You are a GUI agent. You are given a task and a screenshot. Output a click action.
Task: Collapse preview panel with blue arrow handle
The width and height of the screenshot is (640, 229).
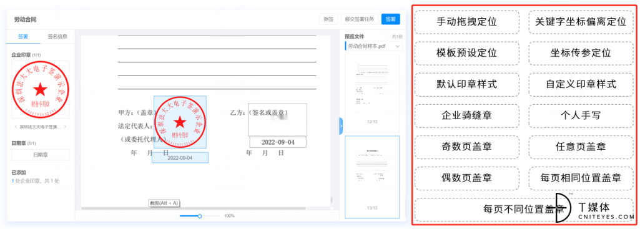pyautogui.click(x=341, y=125)
